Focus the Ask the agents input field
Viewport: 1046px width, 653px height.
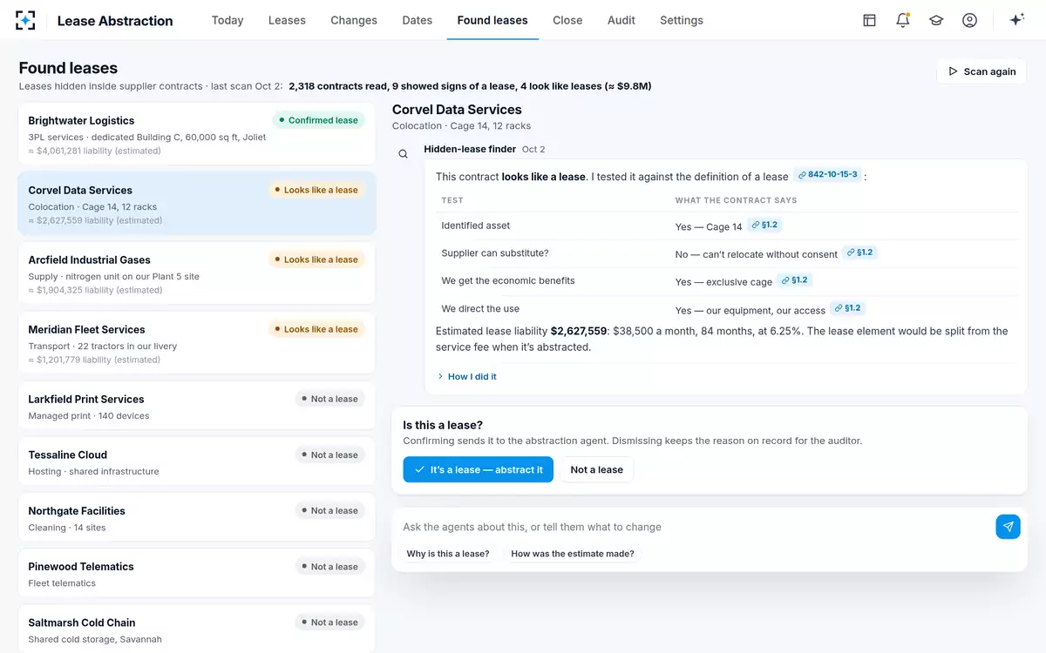(x=696, y=527)
